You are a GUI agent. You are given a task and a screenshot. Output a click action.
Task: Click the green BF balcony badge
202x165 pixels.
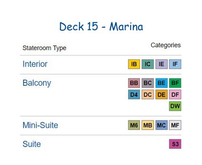[175, 83]
